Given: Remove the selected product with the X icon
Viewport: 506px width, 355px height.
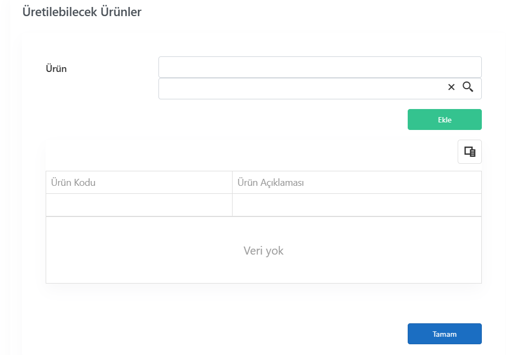Looking at the screenshot, I should (x=451, y=87).
